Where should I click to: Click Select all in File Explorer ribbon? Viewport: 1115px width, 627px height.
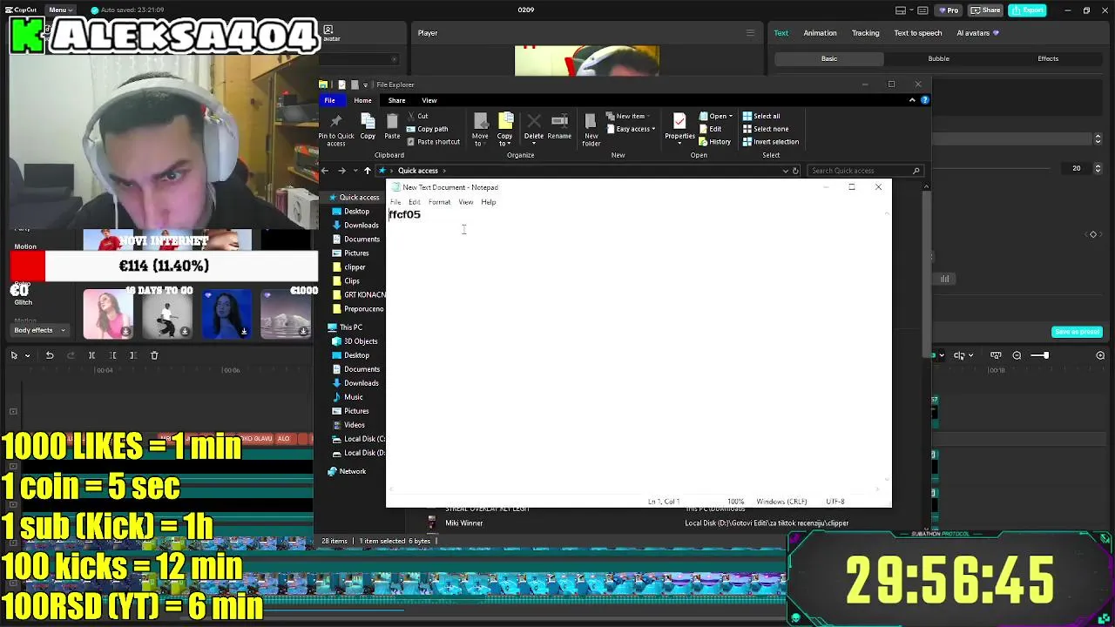[x=761, y=116]
